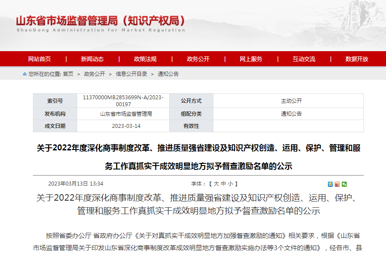Share article via WeChat icon
386x254 pixels.
tap(344, 184)
